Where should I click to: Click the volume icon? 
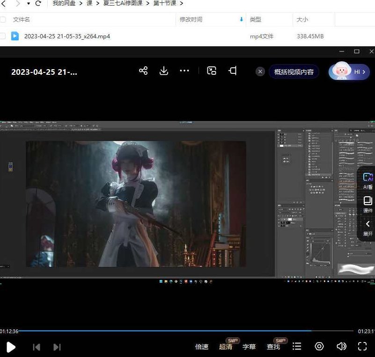point(341,346)
